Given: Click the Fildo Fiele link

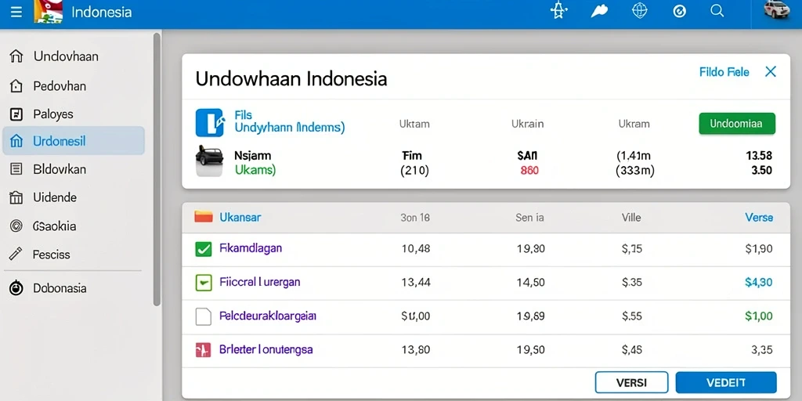Looking at the screenshot, I should (724, 72).
